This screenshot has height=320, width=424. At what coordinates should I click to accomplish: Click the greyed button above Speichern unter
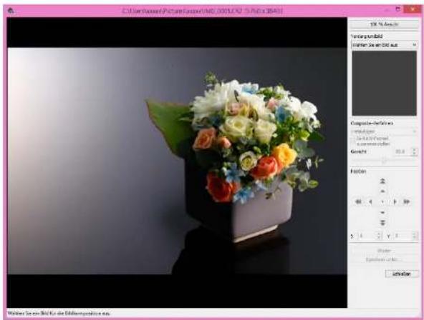pos(384,251)
